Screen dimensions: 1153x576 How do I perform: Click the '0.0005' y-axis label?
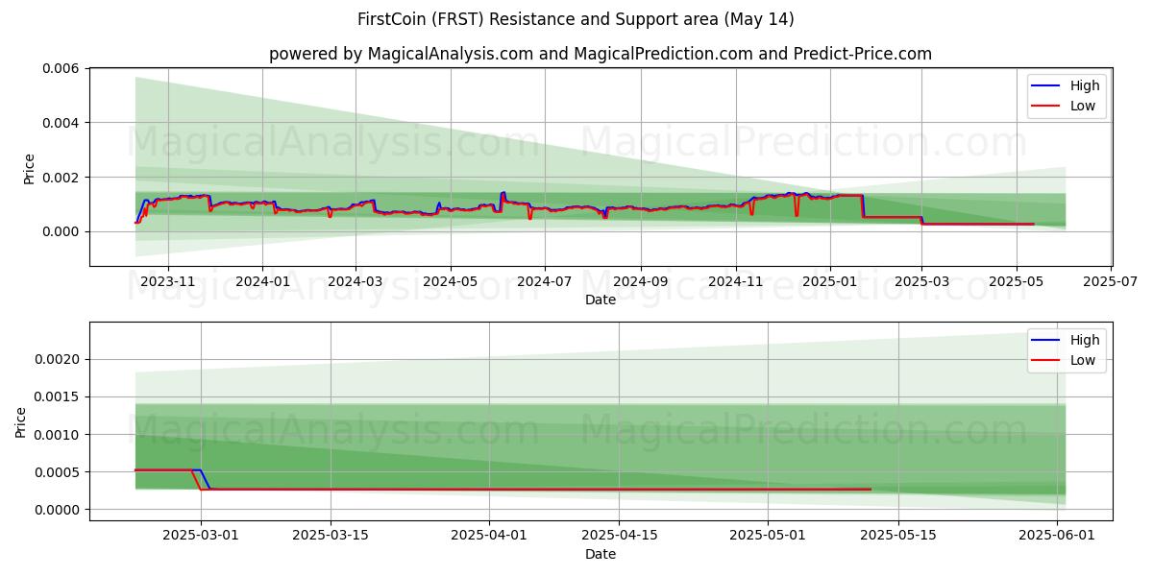tap(60, 472)
